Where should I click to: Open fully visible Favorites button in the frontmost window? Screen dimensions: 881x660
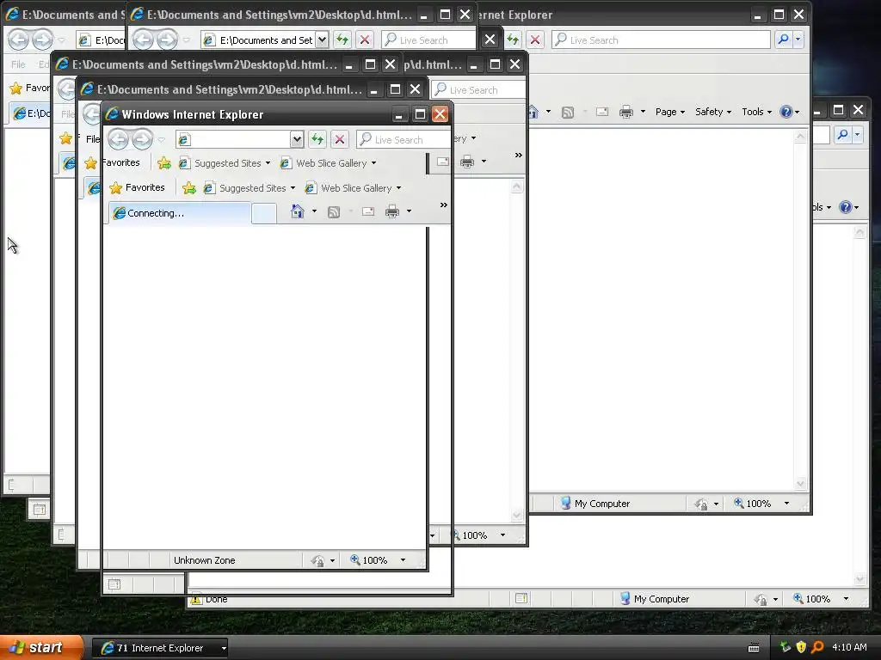(137, 187)
